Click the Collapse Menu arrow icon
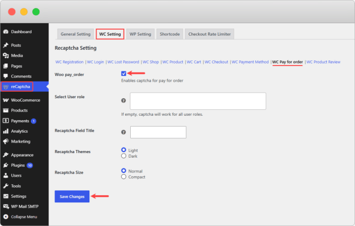The image size is (355, 226). pyautogui.click(x=6, y=217)
